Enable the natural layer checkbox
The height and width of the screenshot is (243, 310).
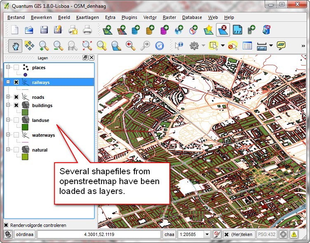16,150
